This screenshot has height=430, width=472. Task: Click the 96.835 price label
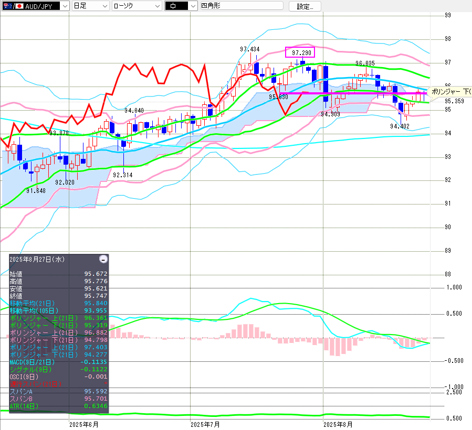tap(365, 63)
